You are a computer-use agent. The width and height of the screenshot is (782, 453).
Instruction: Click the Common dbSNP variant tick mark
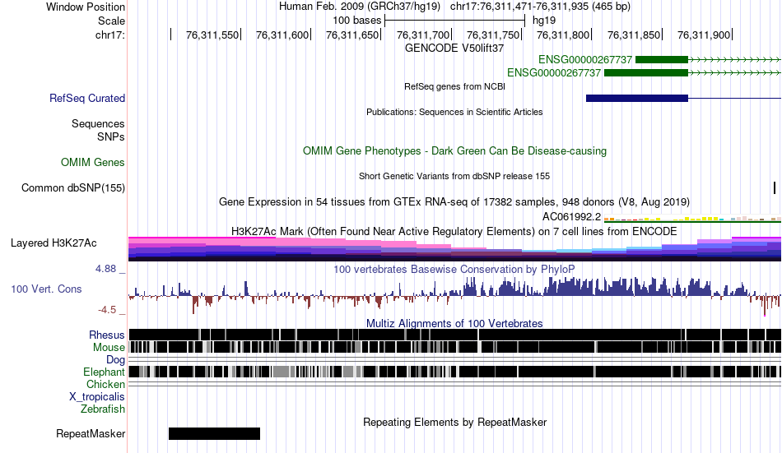tap(775, 188)
